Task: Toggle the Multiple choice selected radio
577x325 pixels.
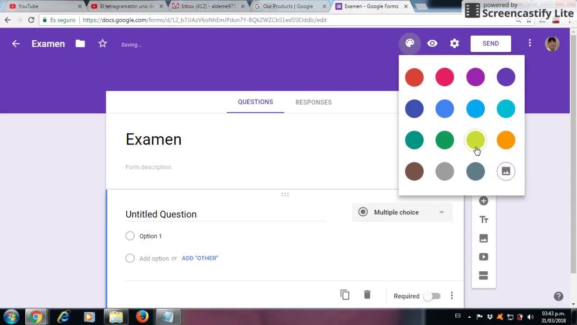Action: [363, 212]
